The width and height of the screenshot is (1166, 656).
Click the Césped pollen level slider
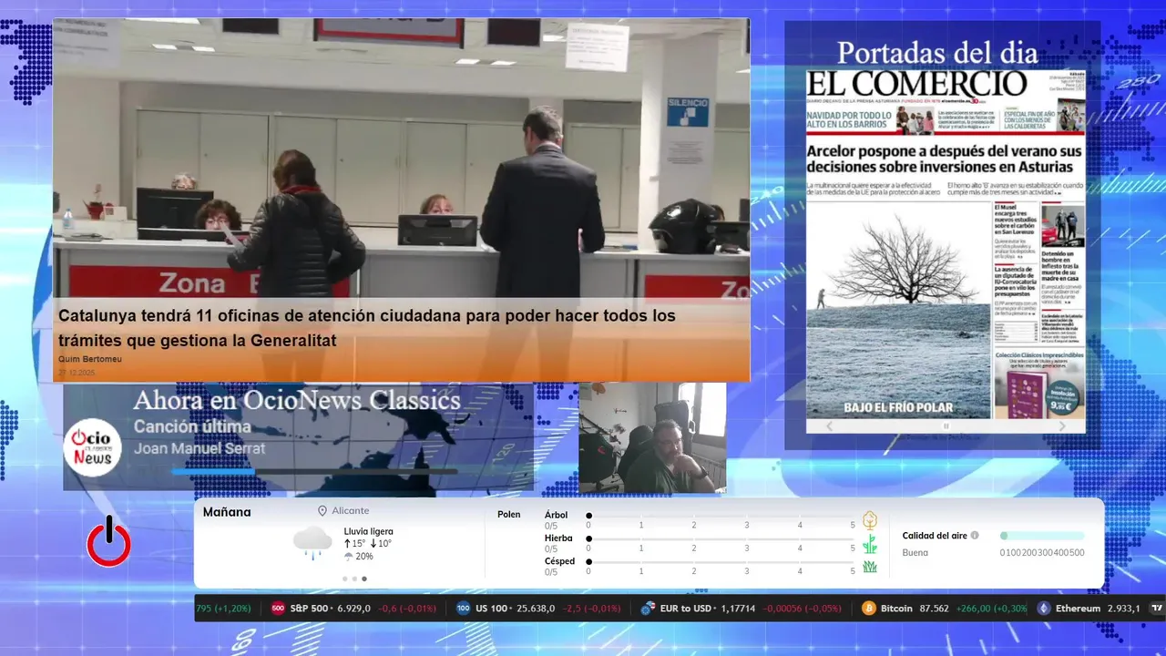721,562
